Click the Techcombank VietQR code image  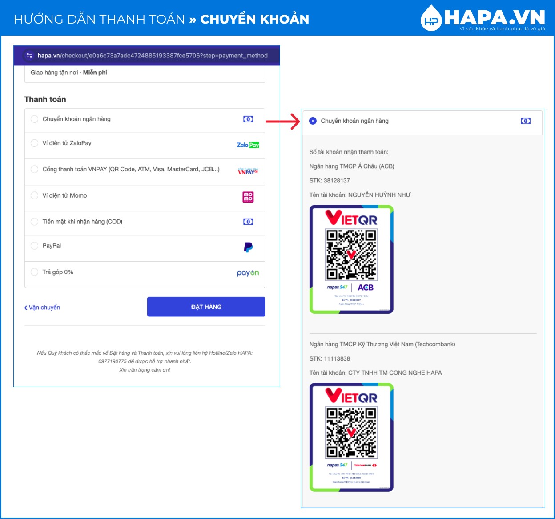click(x=351, y=438)
